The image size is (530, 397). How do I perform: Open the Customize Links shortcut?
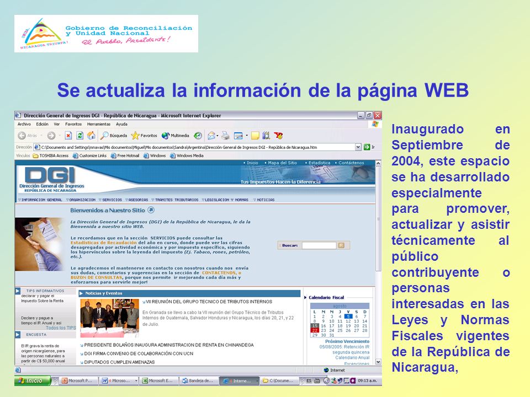pyautogui.click(x=89, y=155)
